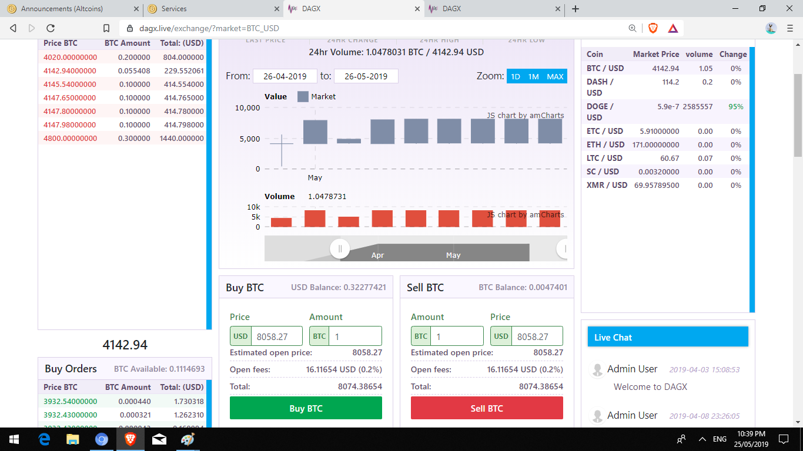803x451 pixels.
Task: Click the page vertical scrollbar
Action: pos(798,115)
